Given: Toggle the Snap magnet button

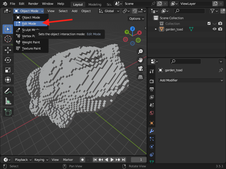Looking at the screenshot, I should 135,11.
